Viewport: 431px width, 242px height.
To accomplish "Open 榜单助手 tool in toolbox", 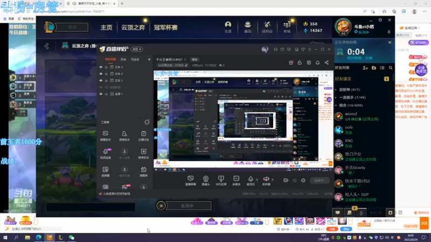I will [x=143, y=154].
